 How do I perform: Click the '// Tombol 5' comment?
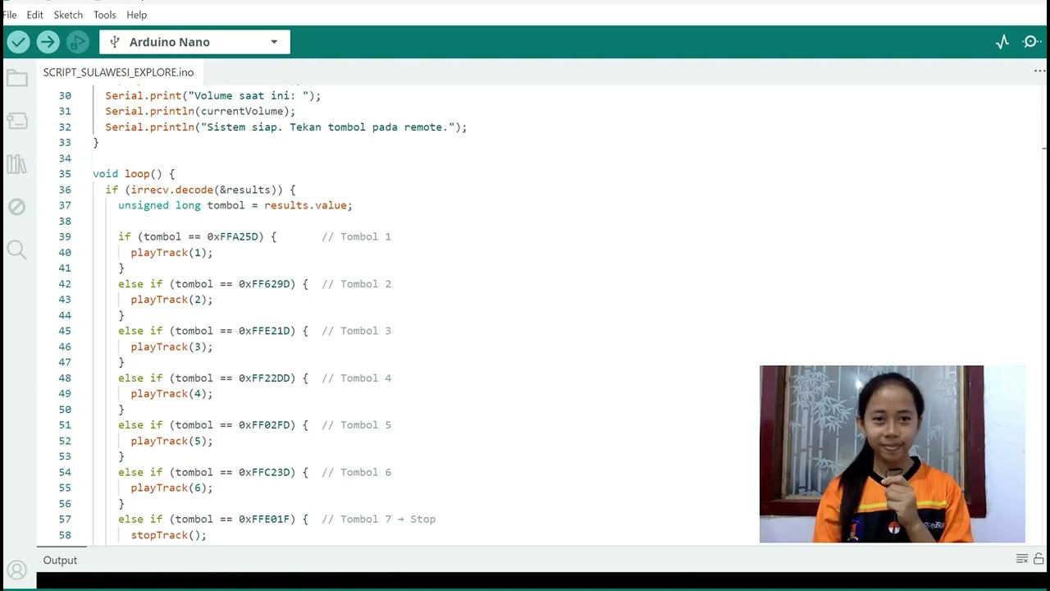pos(356,425)
